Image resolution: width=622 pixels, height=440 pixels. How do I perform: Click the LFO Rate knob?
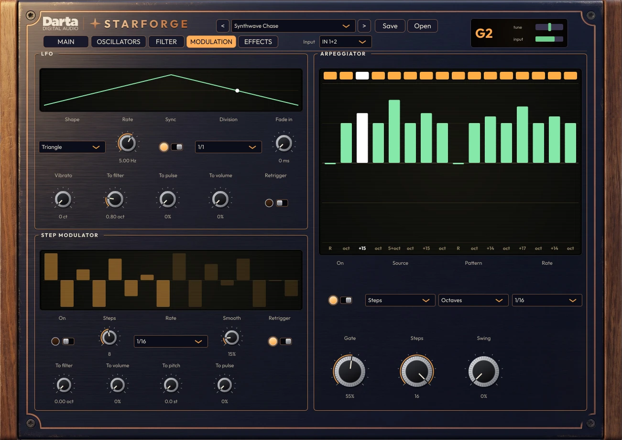coord(127,143)
